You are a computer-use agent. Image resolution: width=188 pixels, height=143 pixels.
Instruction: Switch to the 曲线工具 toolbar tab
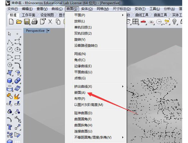pyautogui.click(x=142, y=15)
